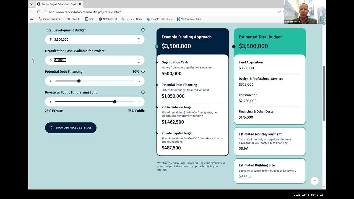Image resolution: width=354 pixels, height=199 pixels.
Task: Open NotebookLM bookmark
Action: coord(108,19)
